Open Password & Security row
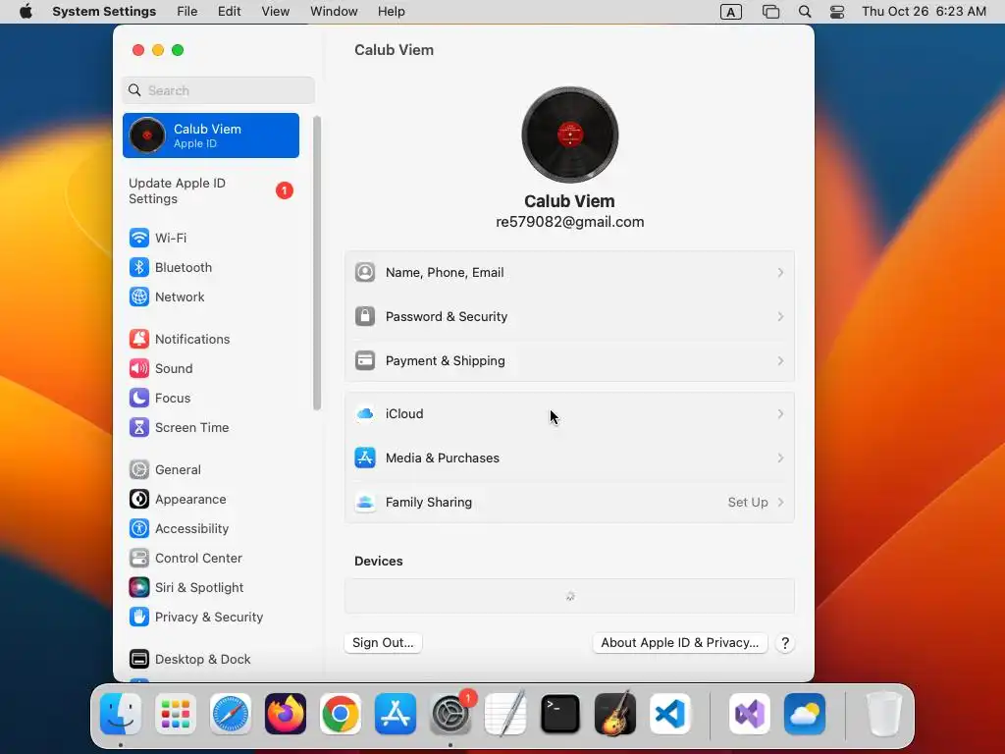 [x=569, y=317]
